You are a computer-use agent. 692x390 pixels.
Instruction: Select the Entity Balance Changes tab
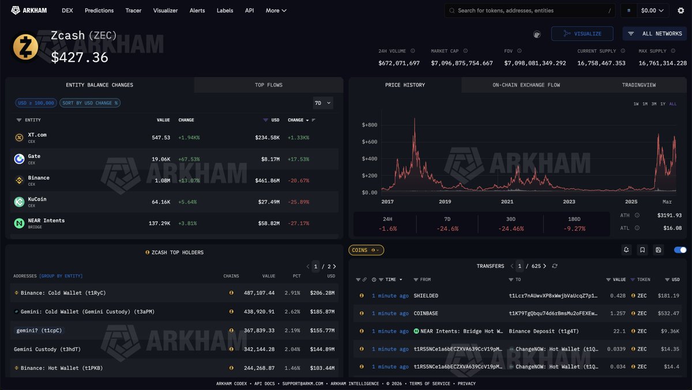(x=99, y=85)
